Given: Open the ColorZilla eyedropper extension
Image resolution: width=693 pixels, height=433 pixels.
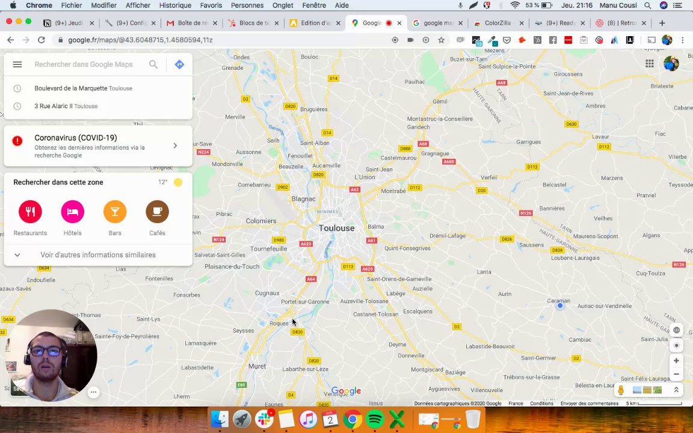Looking at the screenshot, I should pos(491,40).
